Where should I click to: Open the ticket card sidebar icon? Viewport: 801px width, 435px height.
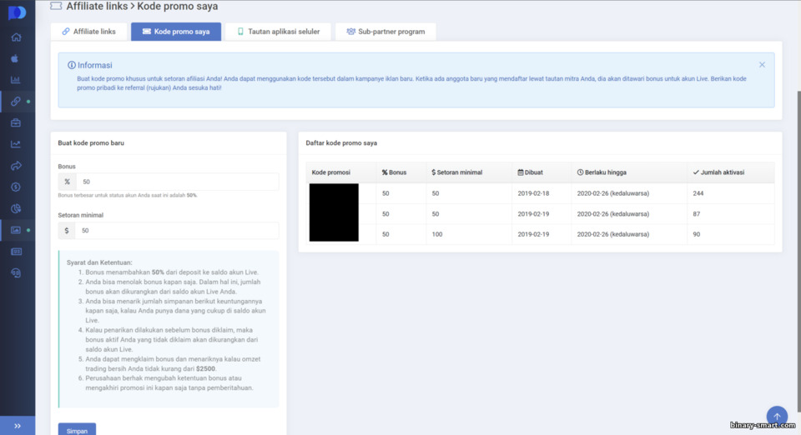point(16,252)
